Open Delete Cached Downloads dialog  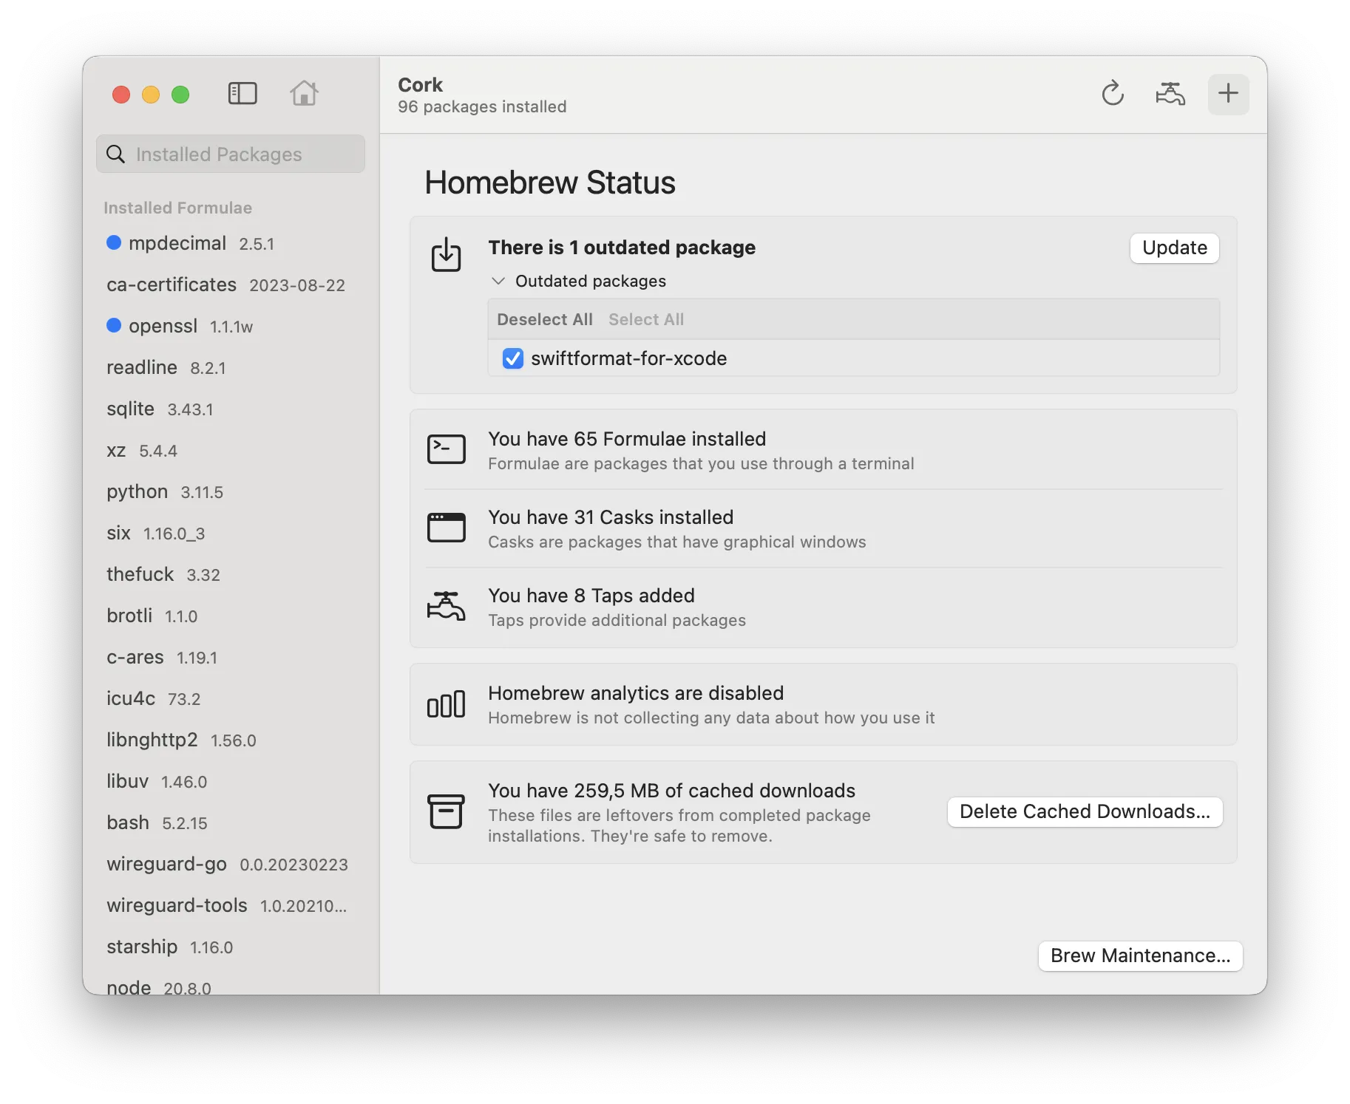click(x=1085, y=811)
